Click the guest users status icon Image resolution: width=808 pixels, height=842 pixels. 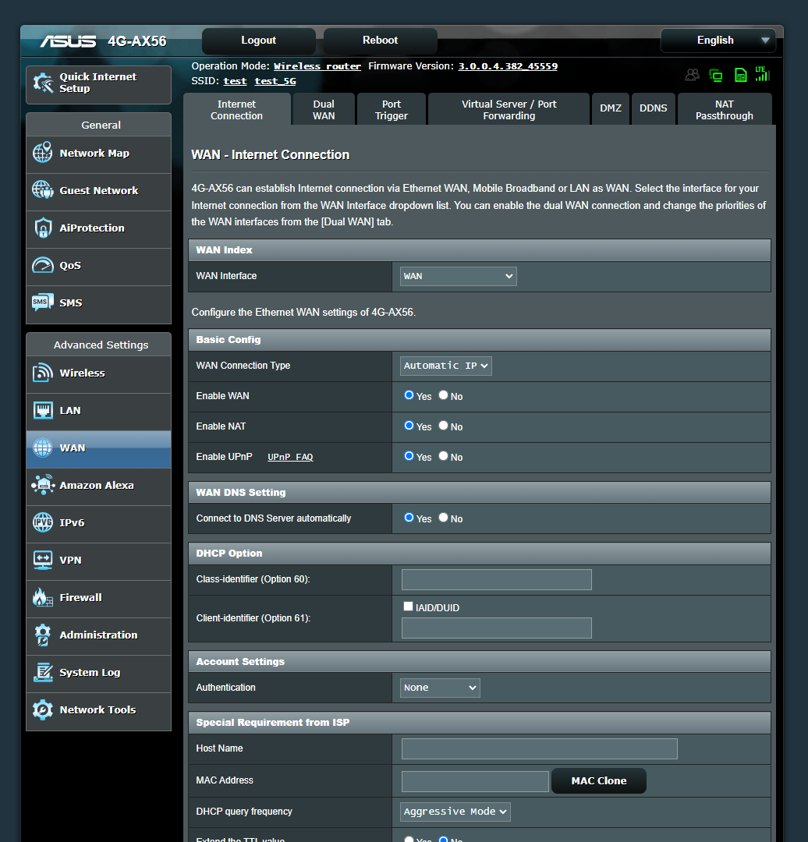tap(692, 75)
